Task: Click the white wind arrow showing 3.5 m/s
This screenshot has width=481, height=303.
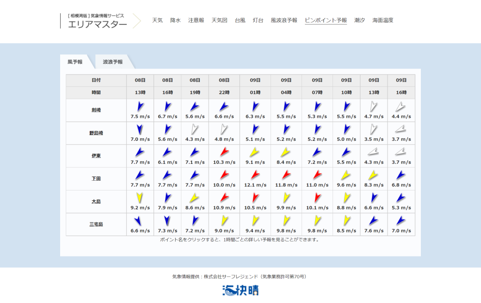Action: click(x=374, y=129)
